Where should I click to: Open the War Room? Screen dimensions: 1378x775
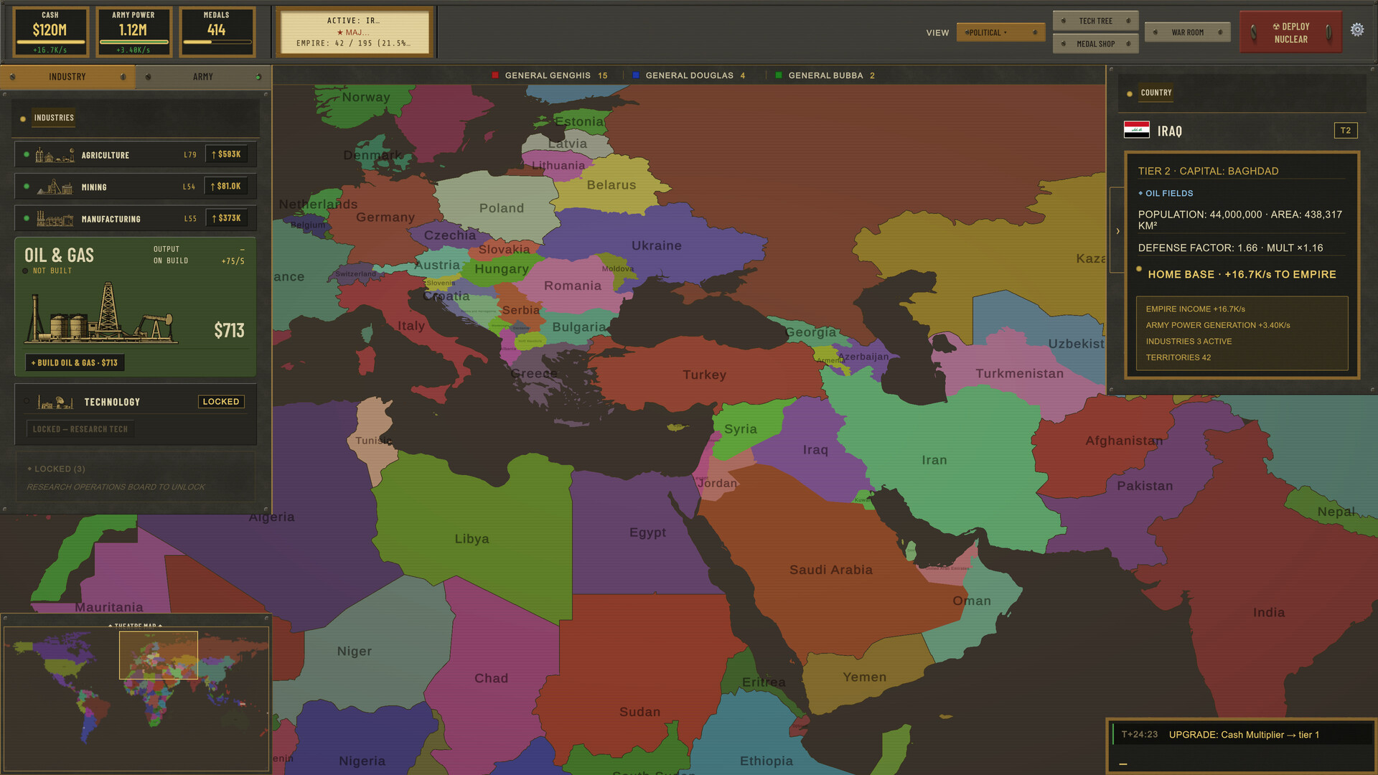(1187, 32)
